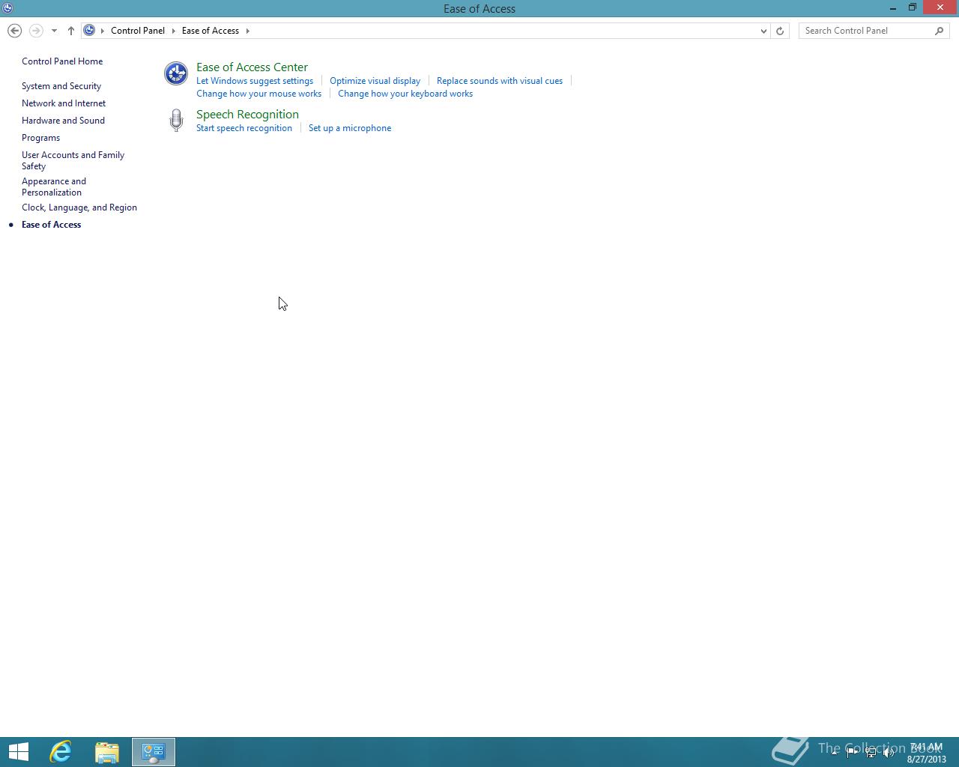Select Ease of Access in the sidebar
959x767 pixels.
coord(51,225)
